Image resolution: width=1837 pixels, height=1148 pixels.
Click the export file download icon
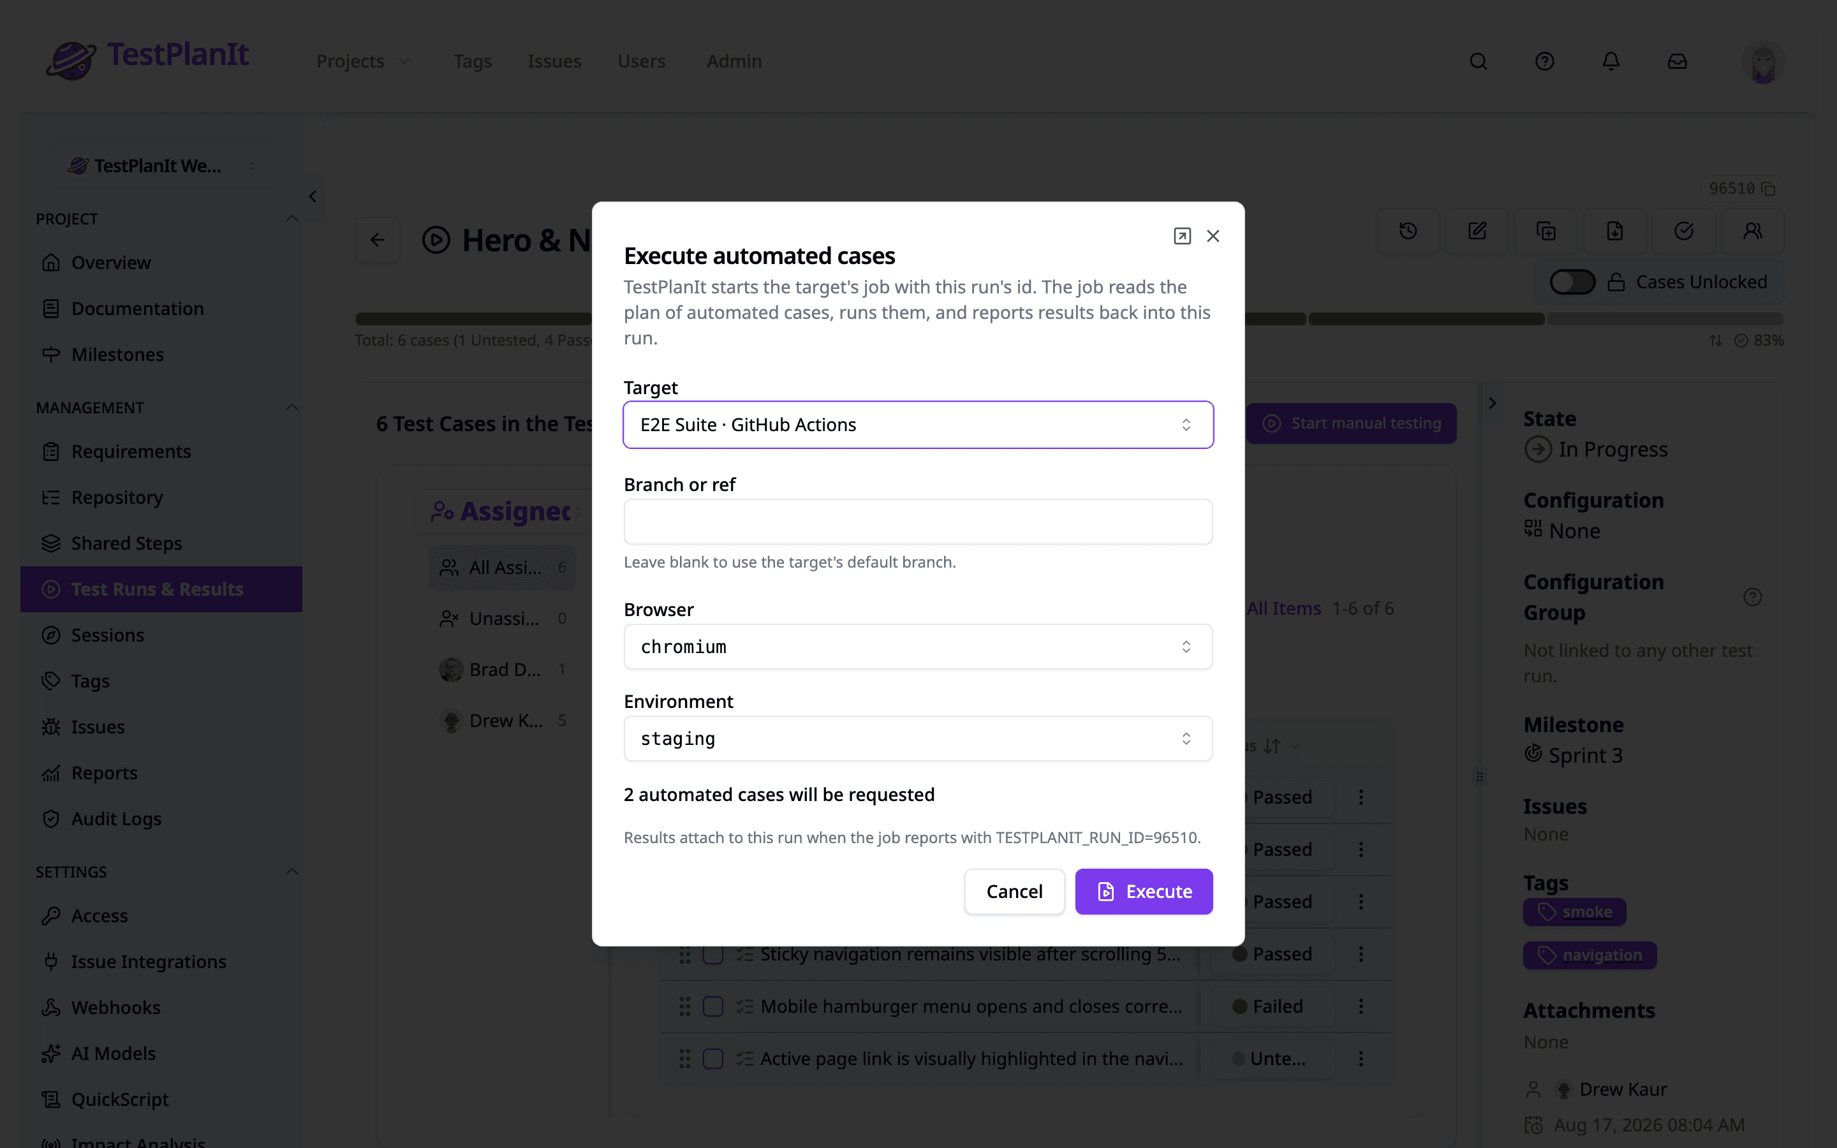click(x=1614, y=231)
